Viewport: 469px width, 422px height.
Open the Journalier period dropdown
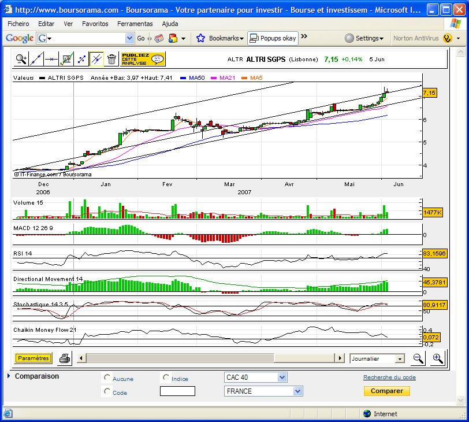pos(400,358)
